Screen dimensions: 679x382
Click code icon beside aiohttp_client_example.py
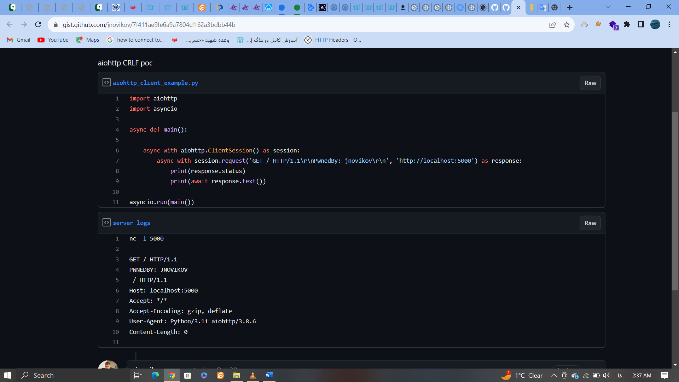point(106,82)
